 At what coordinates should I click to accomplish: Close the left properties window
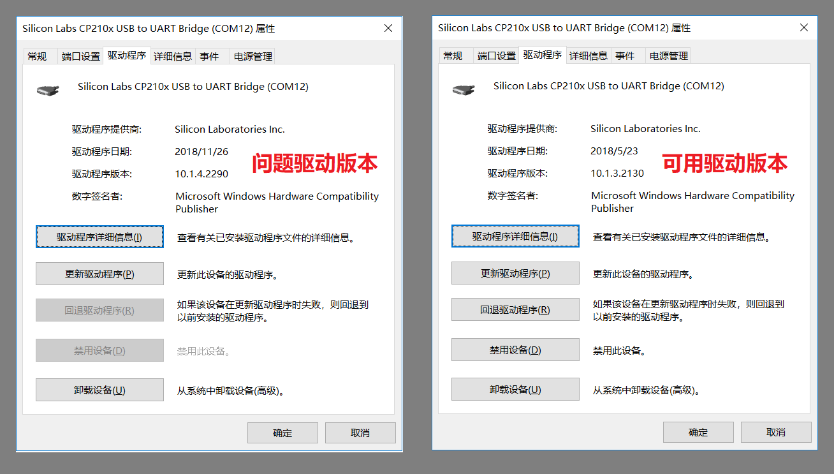388,28
